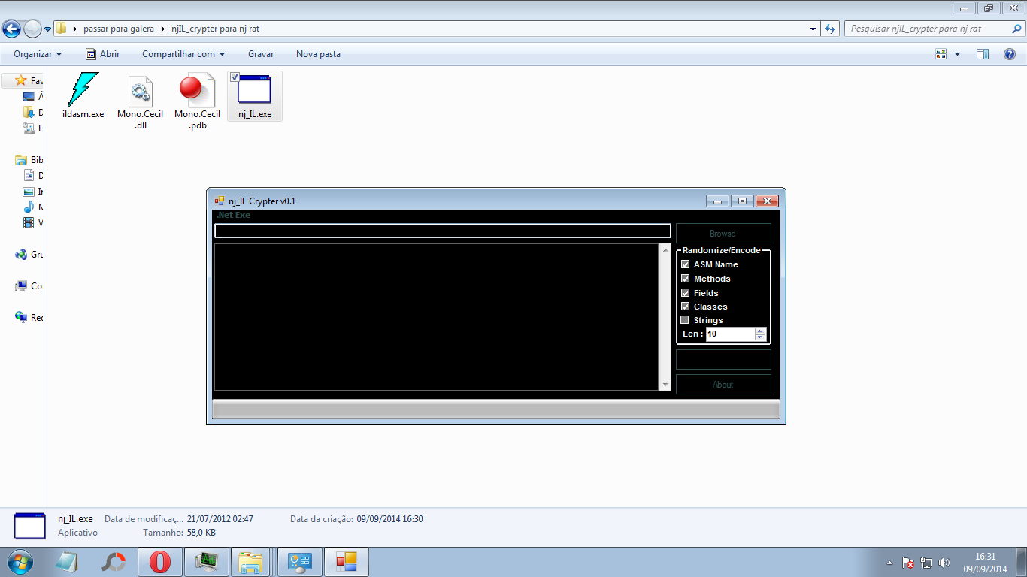Viewport: 1027px width, 577px height.
Task: Show hidden tray icons arrow
Action: click(889, 563)
